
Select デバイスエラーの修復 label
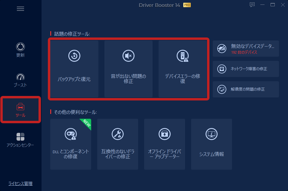tap(183, 79)
